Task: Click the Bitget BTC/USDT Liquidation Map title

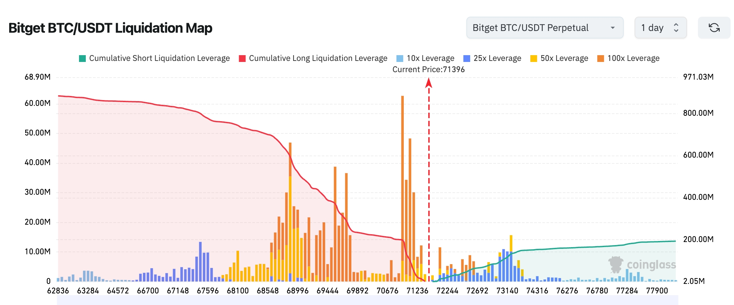Action: click(x=110, y=28)
